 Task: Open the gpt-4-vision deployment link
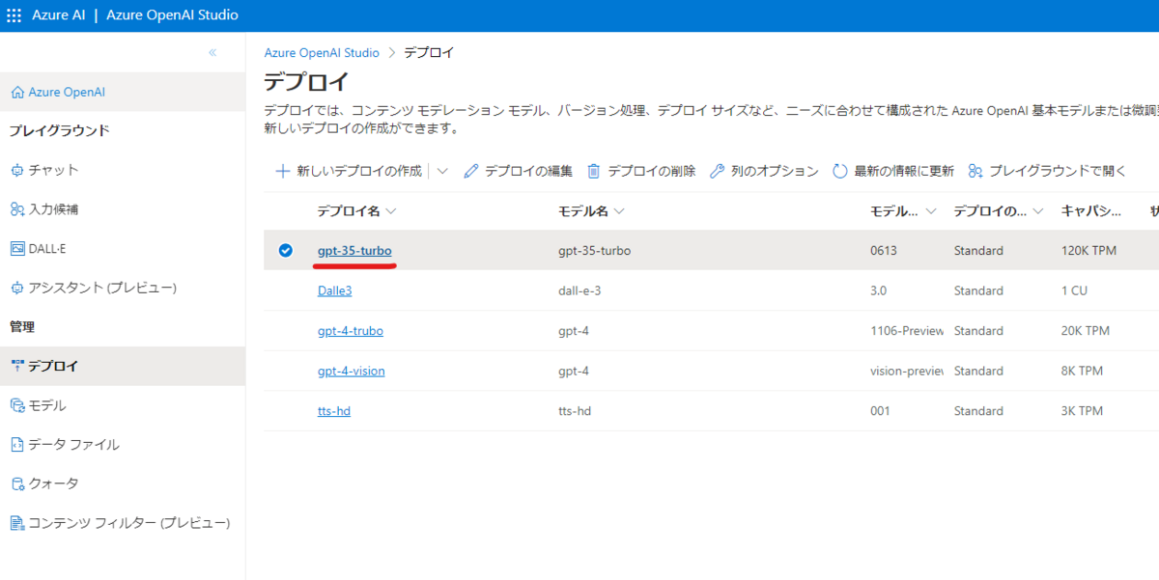click(351, 371)
